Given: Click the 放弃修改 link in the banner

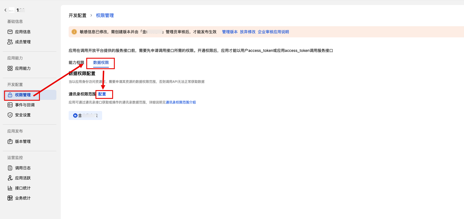Looking at the screenshot, I should [x=248, y=32].
